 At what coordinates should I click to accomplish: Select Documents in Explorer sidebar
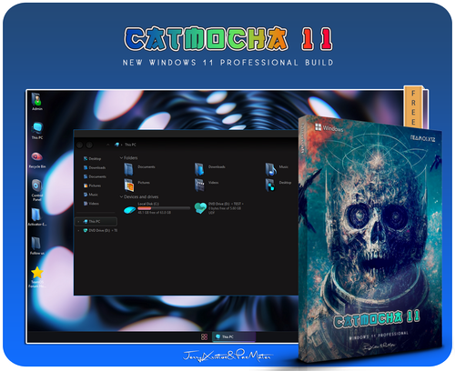point(95,176)
